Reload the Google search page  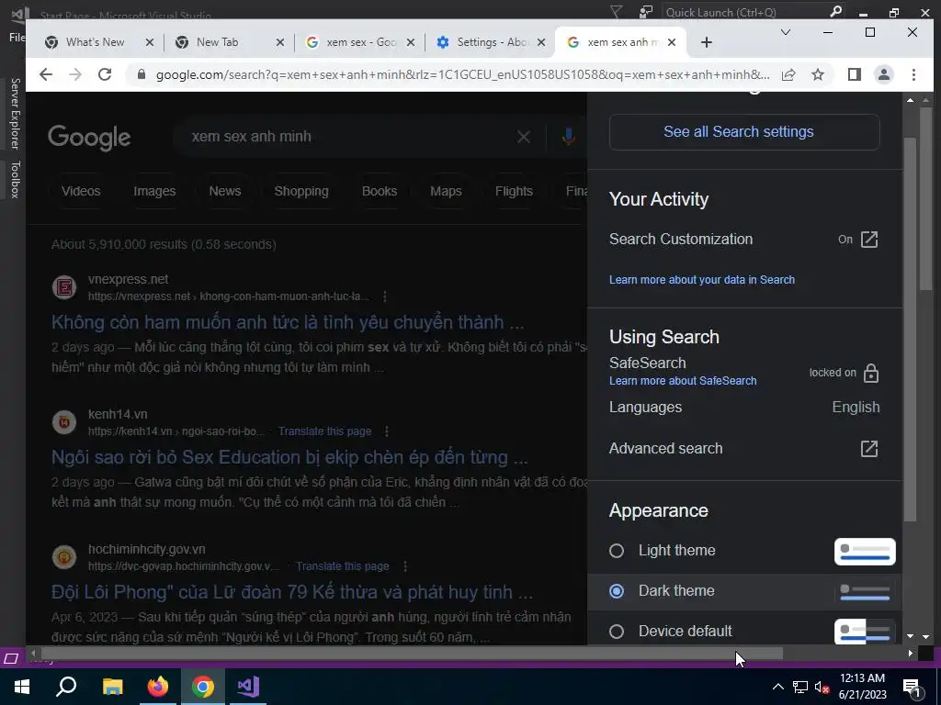(x=105, y=74)
